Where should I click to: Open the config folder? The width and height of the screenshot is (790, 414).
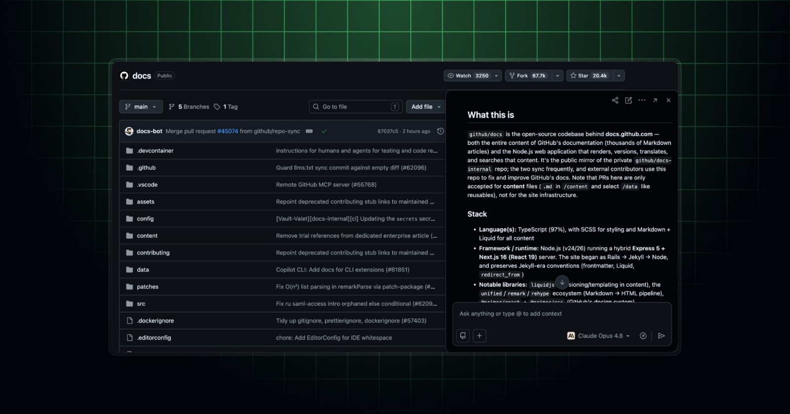(x=145, y=219)
